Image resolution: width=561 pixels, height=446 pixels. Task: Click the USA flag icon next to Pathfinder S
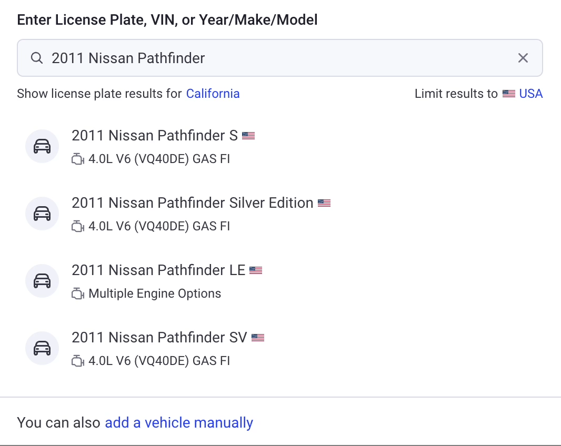click(249, 135)
